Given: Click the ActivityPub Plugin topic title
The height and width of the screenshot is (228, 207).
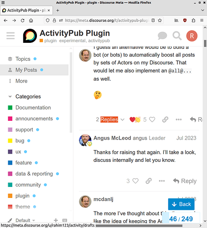Looking at the screenshot, I should coord(75,33).
